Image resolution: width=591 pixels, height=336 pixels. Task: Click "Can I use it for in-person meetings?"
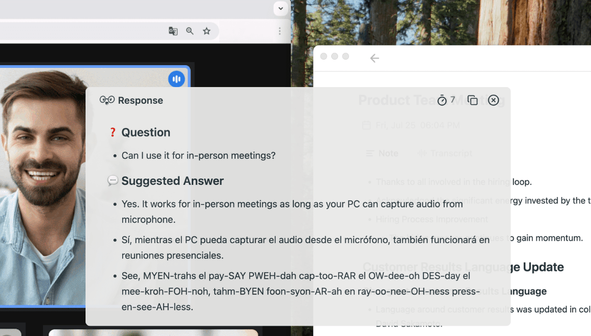pos(198,156)
